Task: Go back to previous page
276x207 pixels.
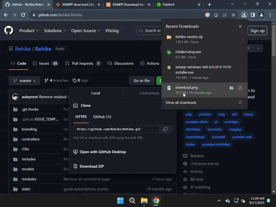Action: (6, 15)
